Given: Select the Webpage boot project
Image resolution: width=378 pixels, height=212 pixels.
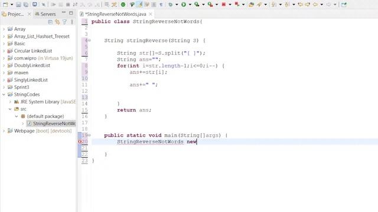Looking at the screenshot, I should click(40, 131).
